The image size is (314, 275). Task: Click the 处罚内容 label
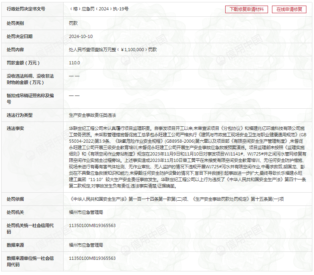point(15,50)
